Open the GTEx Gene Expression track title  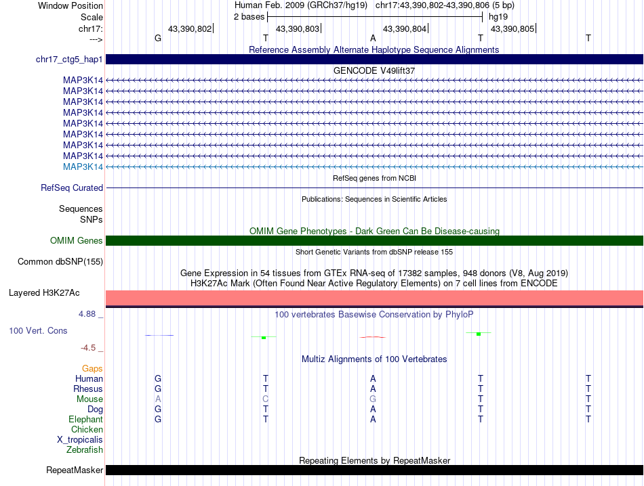374,273
